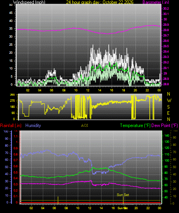Image resolution: width=179 pixels, height=213 pixels.
Task: Select the Humidity legend label
Action: click(x=33, y=125)
